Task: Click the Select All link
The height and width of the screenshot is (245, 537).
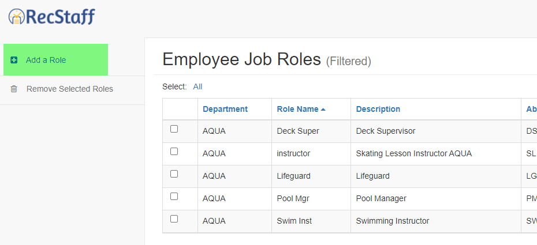Action: pos(197,86)
